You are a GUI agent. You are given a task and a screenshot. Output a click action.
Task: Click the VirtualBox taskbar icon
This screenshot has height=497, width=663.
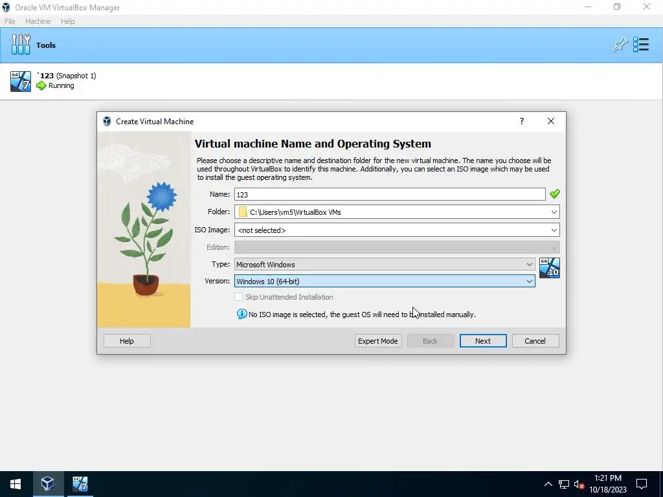48,484
